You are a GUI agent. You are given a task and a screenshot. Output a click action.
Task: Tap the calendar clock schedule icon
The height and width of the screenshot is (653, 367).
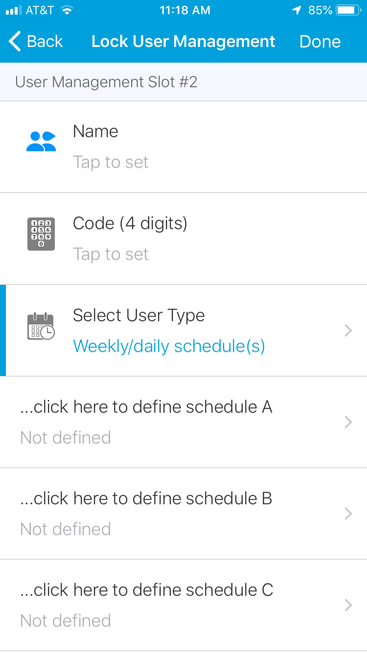[x=41, y=326]
